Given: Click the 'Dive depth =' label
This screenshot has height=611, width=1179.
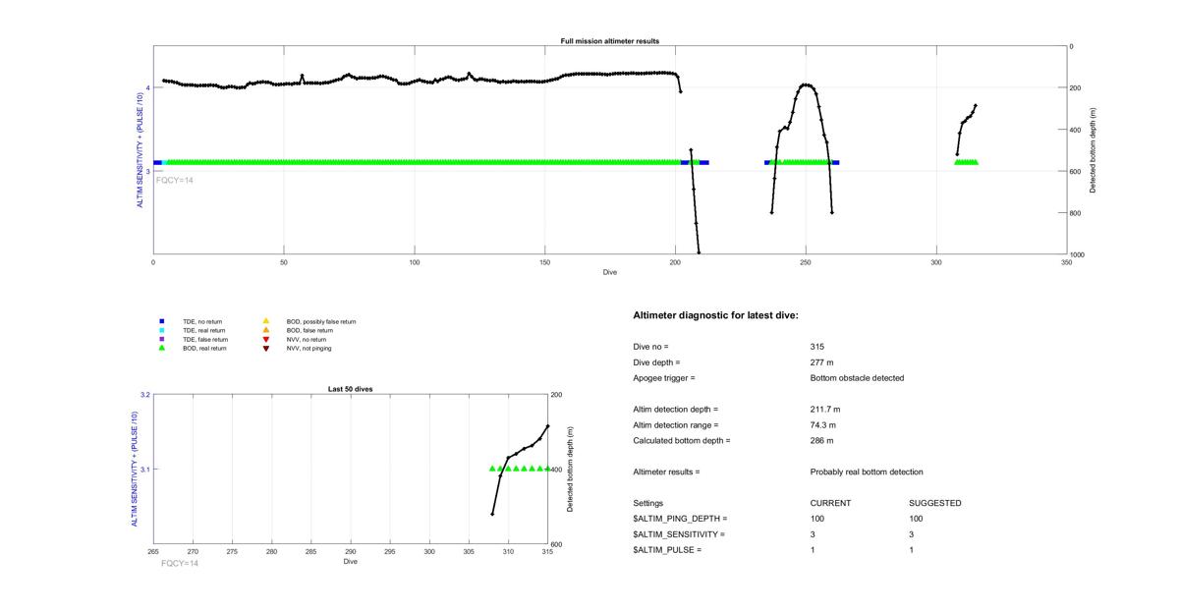Looking at the screenshot, I should (x=657, y=362).
